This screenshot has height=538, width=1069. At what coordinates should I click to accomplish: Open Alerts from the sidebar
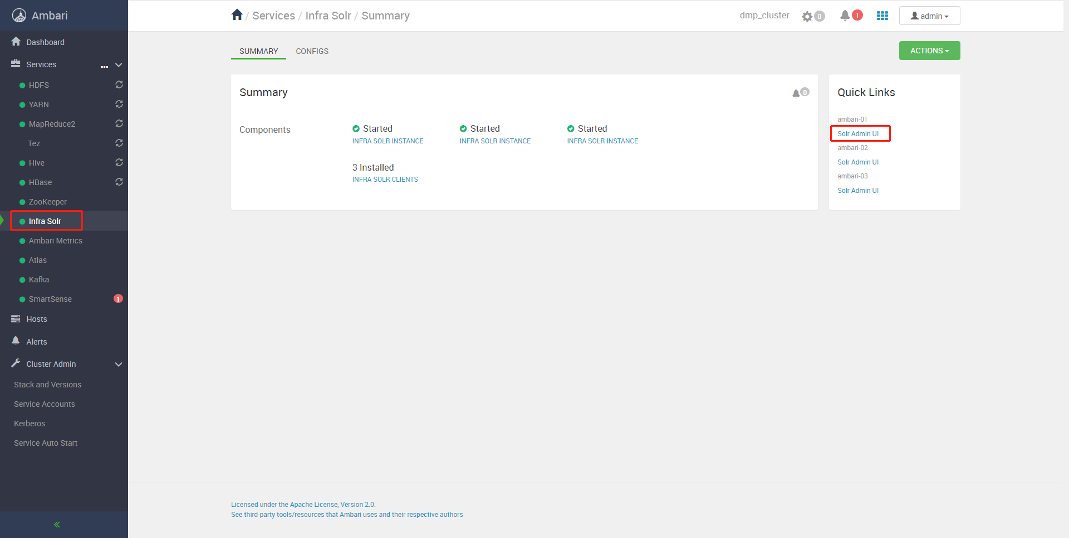tap(37, 342)
